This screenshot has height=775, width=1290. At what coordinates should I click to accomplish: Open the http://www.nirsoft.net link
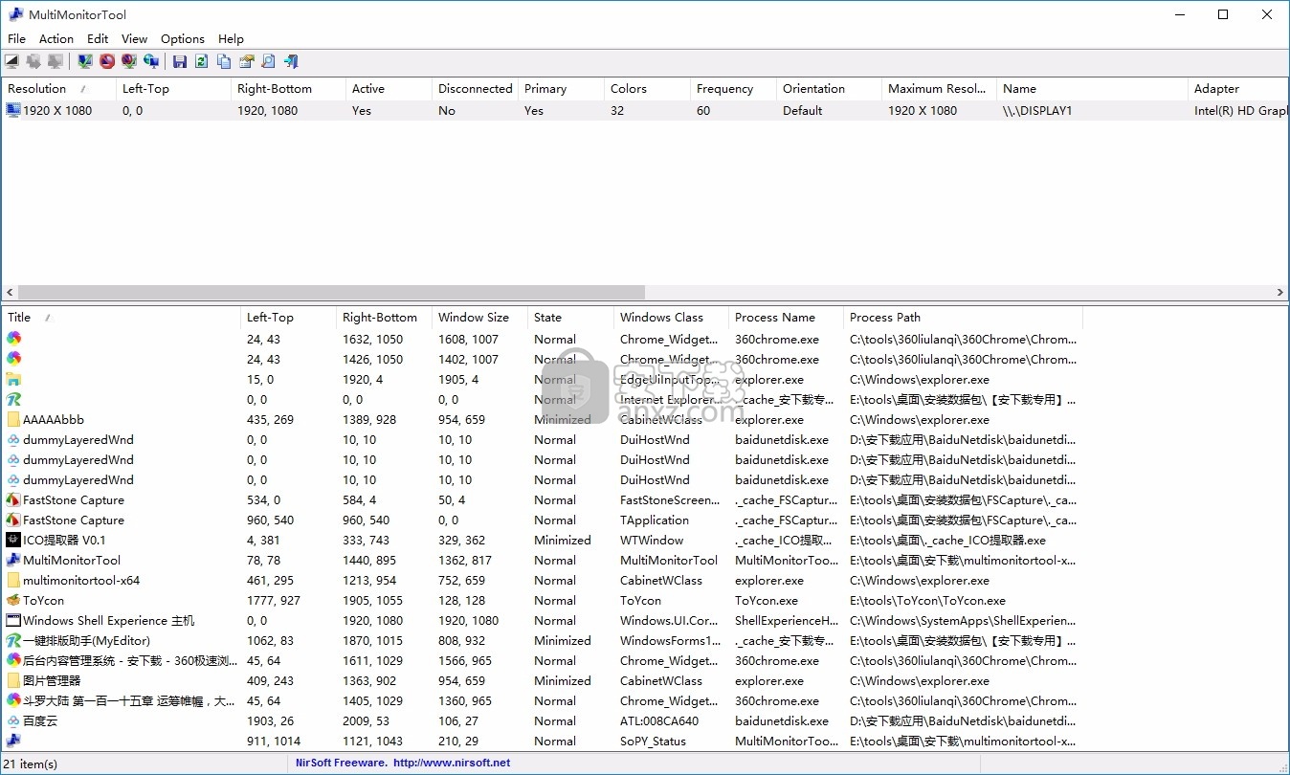(x=452, y=763)
